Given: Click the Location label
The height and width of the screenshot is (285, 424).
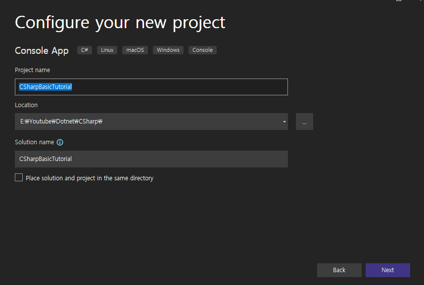Looking at the screenshot, I should coord(26,105).
